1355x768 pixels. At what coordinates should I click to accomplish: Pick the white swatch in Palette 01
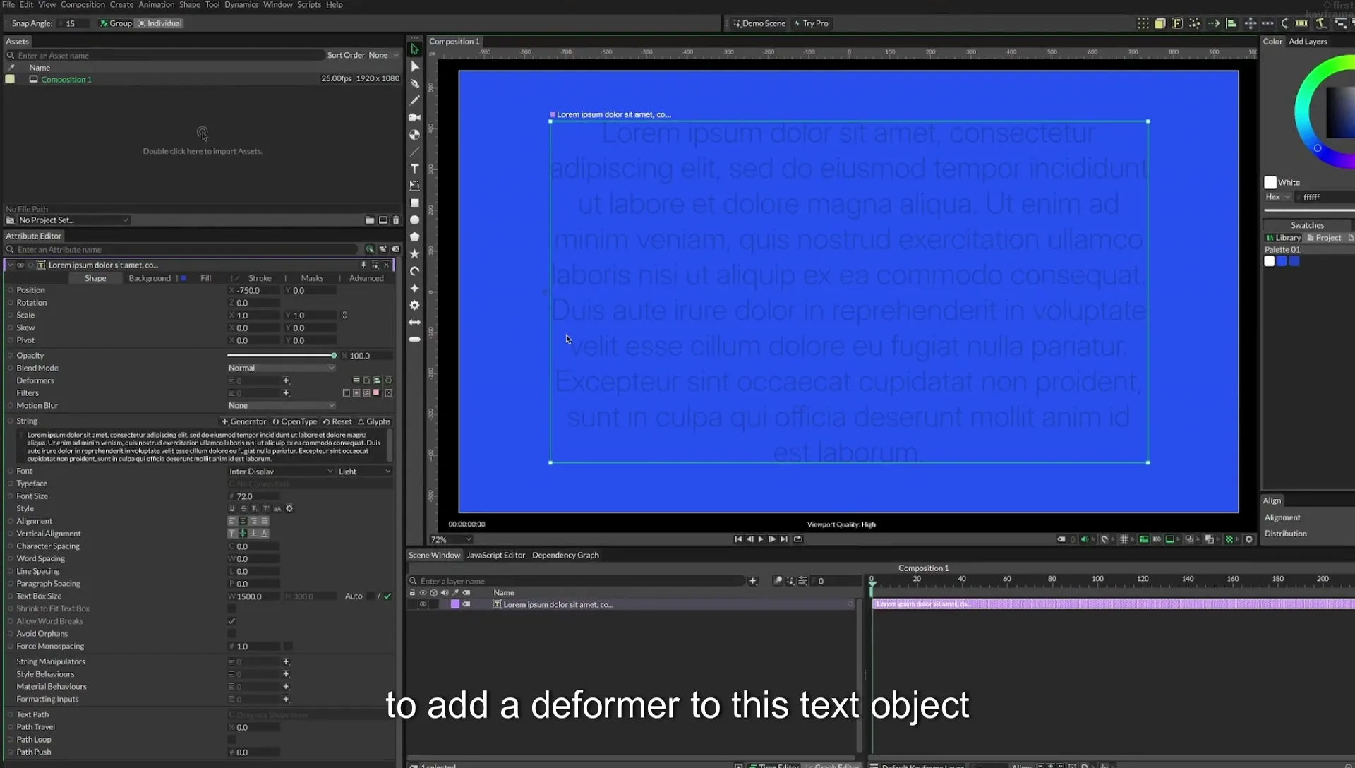point(1270,261)
